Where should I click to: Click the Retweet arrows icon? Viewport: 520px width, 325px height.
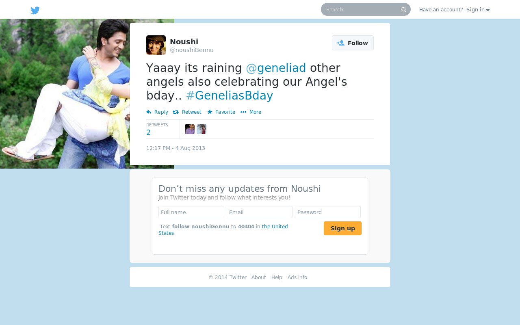pyautogui.click(x=175, y=112)
